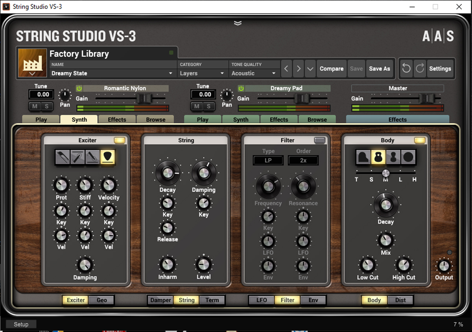Image resolution: width=472 pixels, height=332 pixels.
Task: Click the Body Low Cut knob
Action: (367, 265)
